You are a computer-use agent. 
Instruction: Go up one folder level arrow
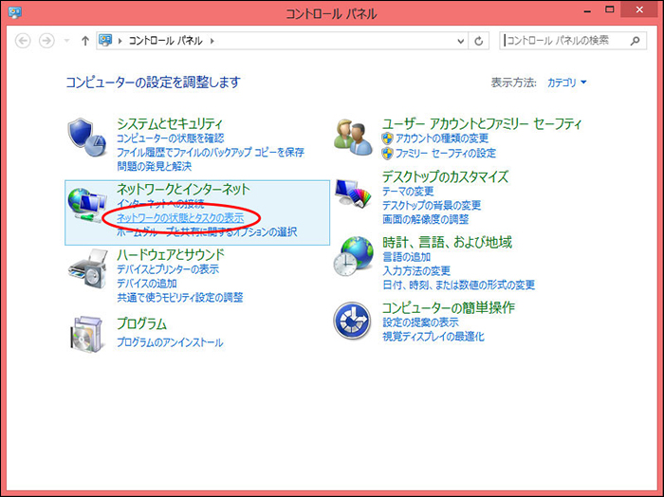point(85,41)
